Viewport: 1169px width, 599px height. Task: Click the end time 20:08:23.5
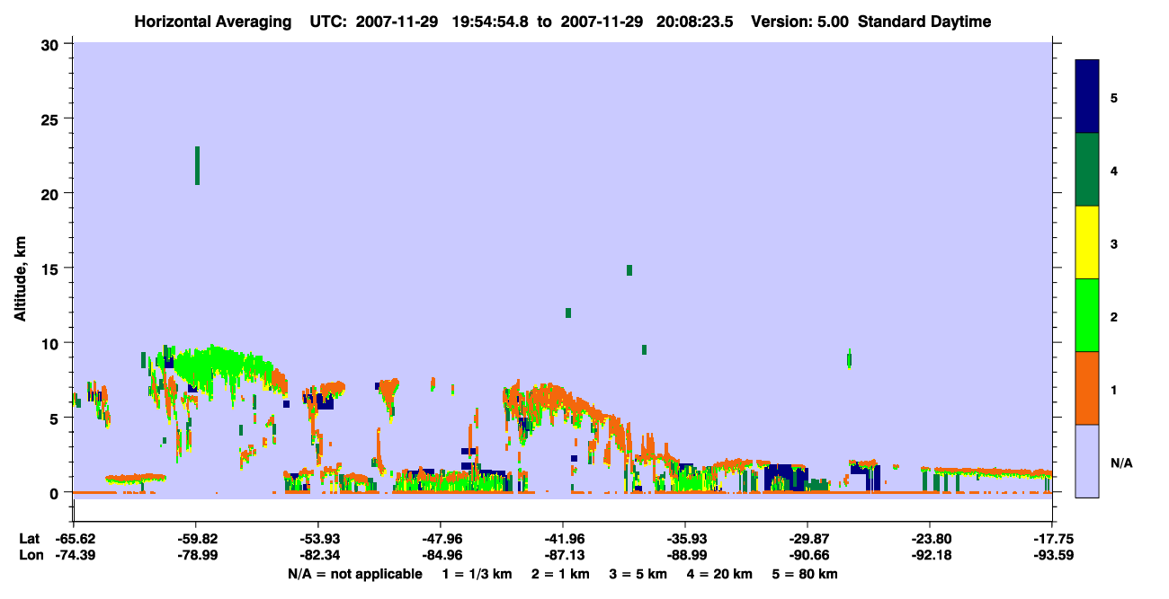pos(696,22)
